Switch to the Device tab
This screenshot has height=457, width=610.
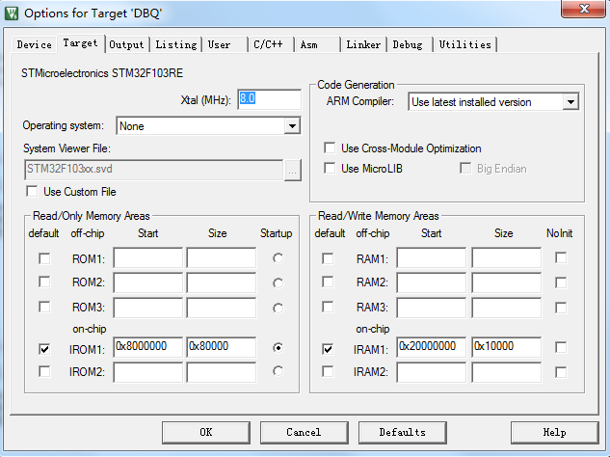[x=35, y=44]
